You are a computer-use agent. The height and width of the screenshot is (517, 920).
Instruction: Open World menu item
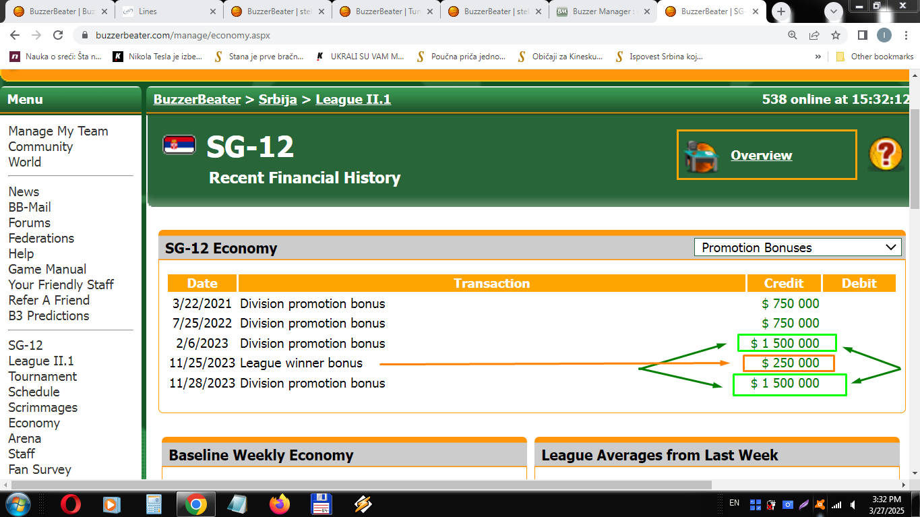(x=25, y=162)
